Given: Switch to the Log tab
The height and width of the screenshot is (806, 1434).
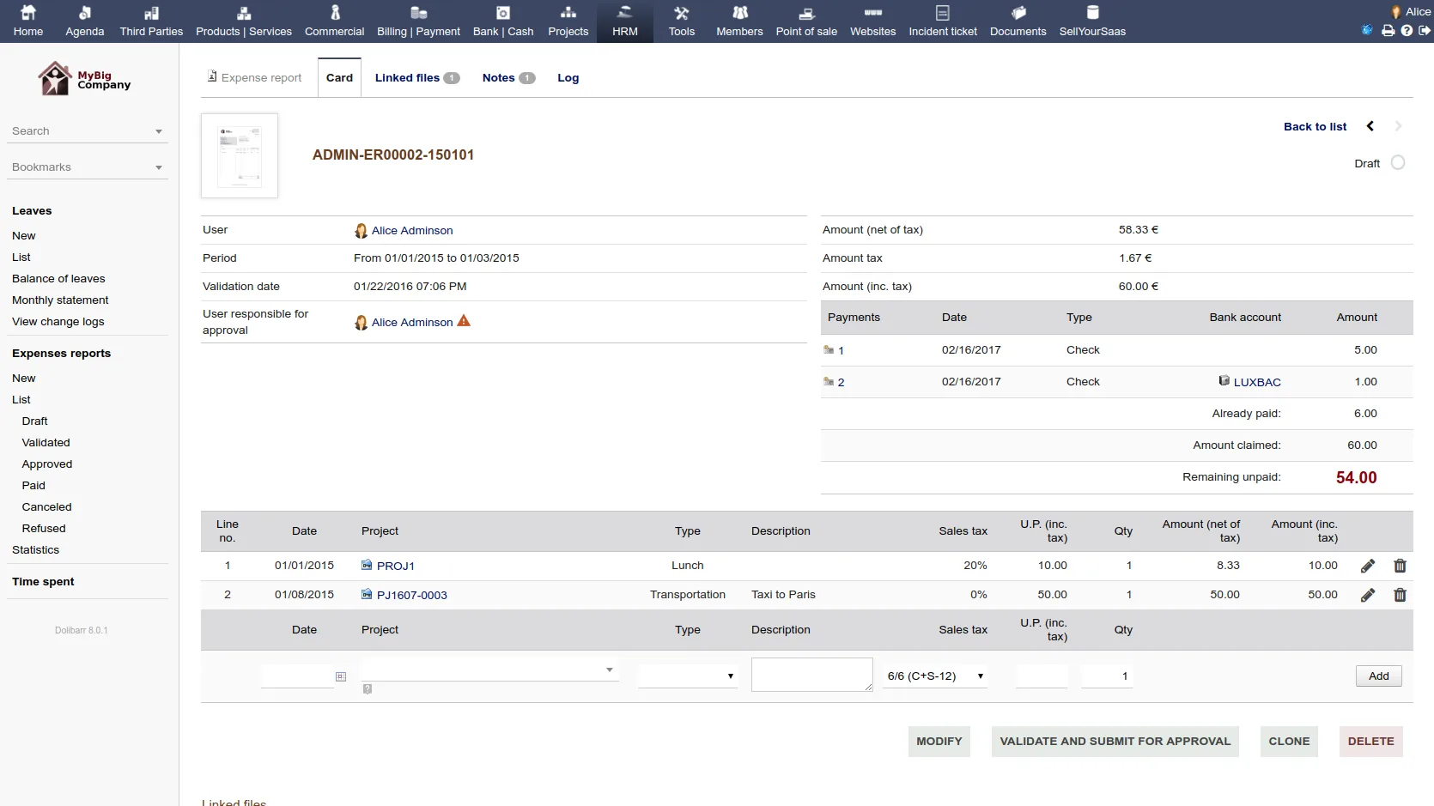Looking at the screenshot, I should pos(568,77).
